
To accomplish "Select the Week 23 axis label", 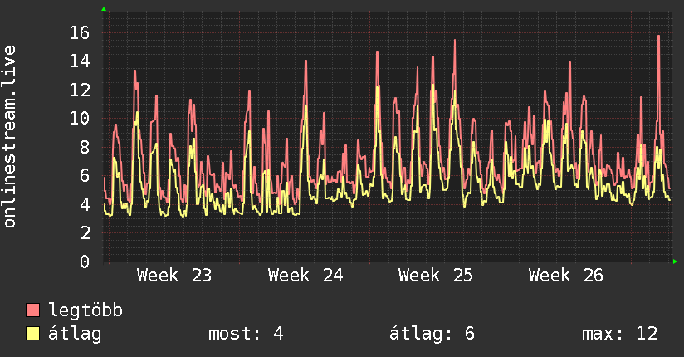I will click(174, 276).
